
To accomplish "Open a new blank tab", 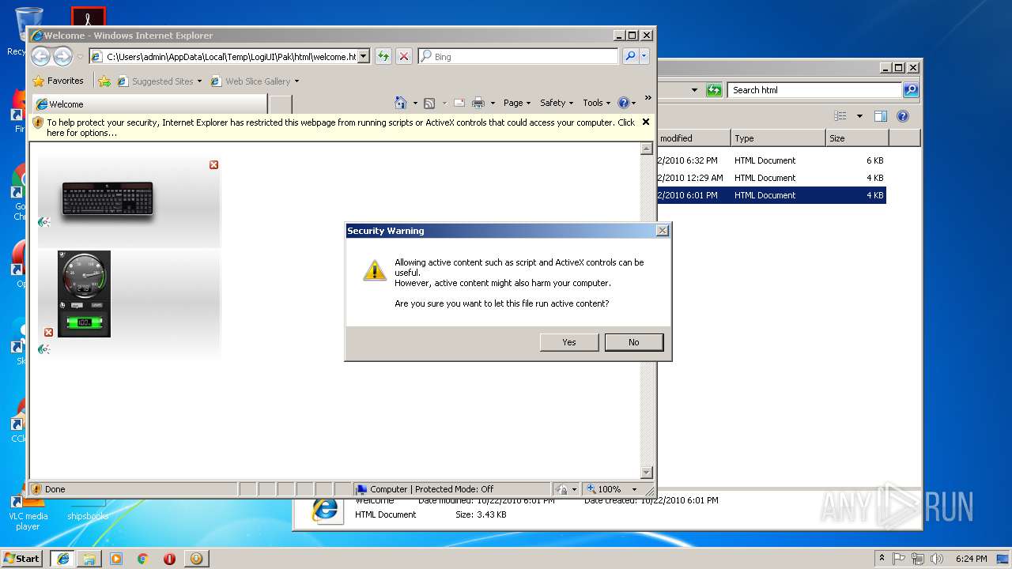I will (281, 104).
